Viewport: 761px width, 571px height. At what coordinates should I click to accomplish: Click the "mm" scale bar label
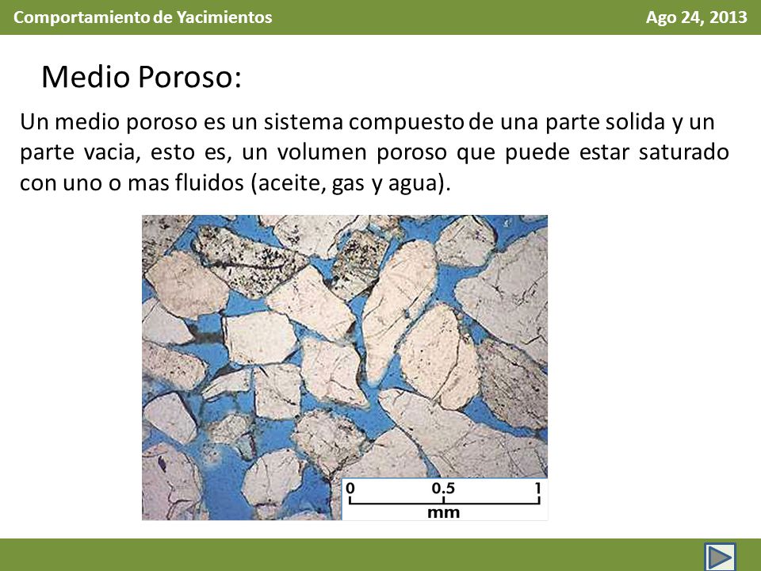tap(444, 512)
